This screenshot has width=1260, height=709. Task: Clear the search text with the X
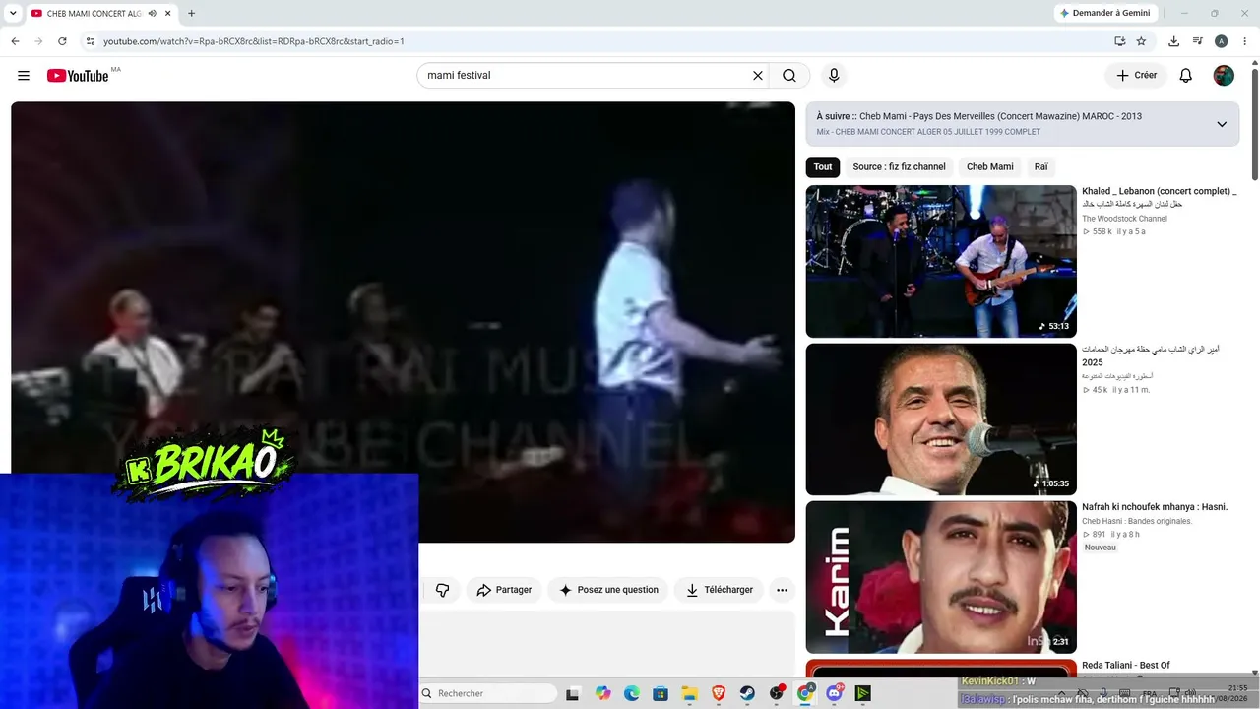[758, 76]
